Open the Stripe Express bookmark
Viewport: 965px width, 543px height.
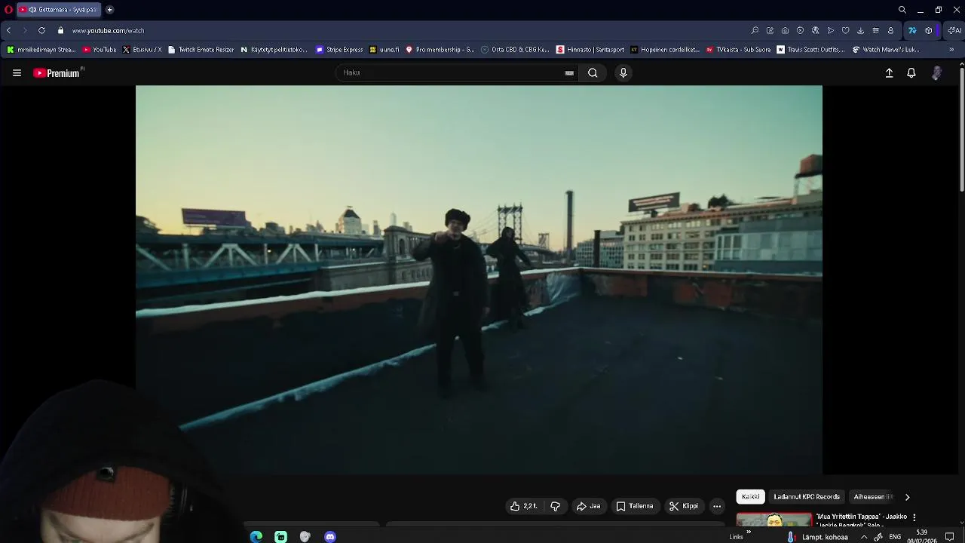pos(339,50)
